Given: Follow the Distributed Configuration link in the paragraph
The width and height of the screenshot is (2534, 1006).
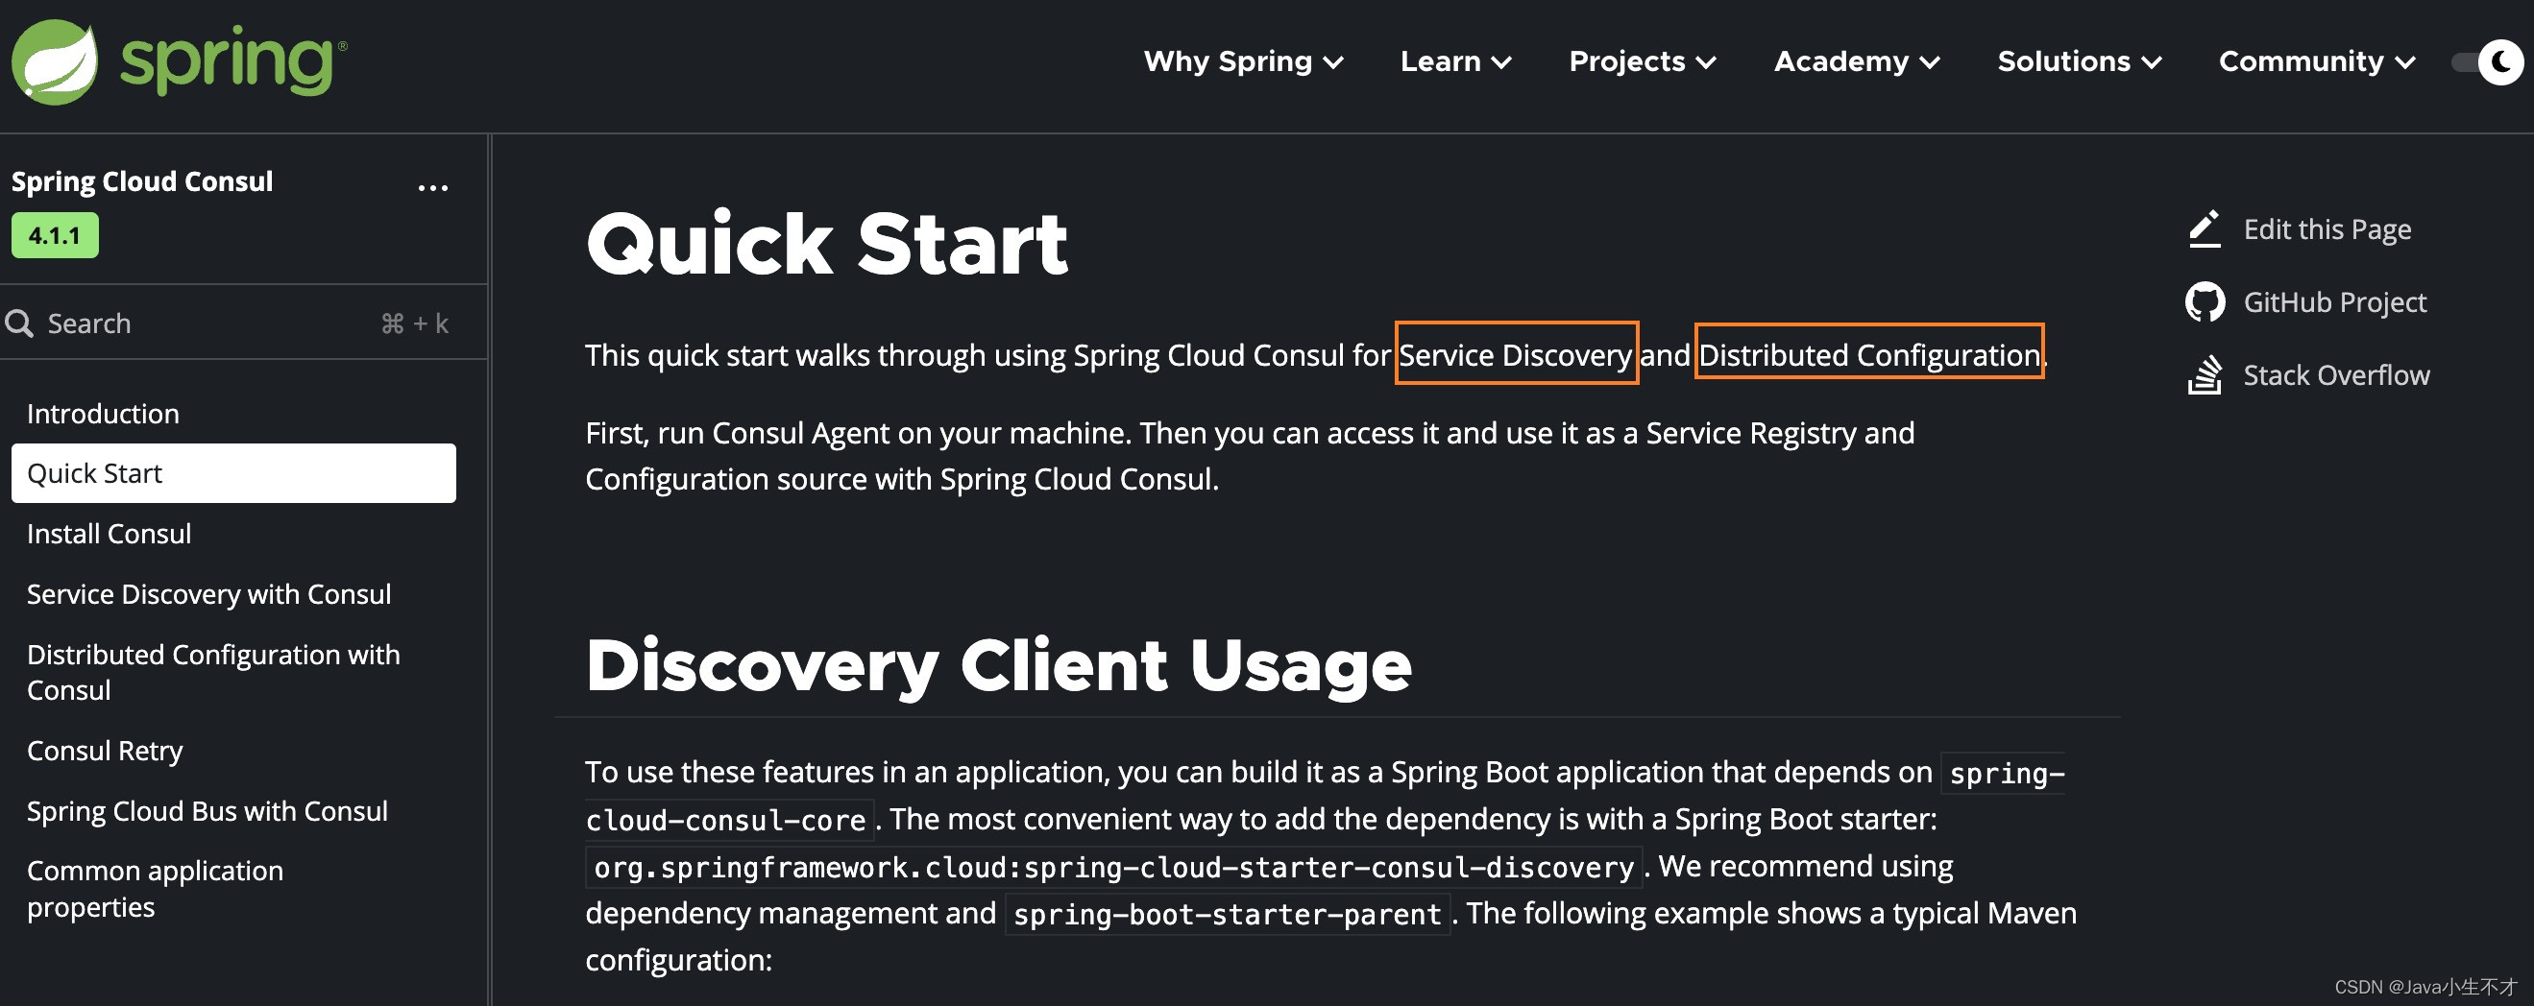Looking at the screenshot, I should pyautogui.click(x=1869, y=355).
